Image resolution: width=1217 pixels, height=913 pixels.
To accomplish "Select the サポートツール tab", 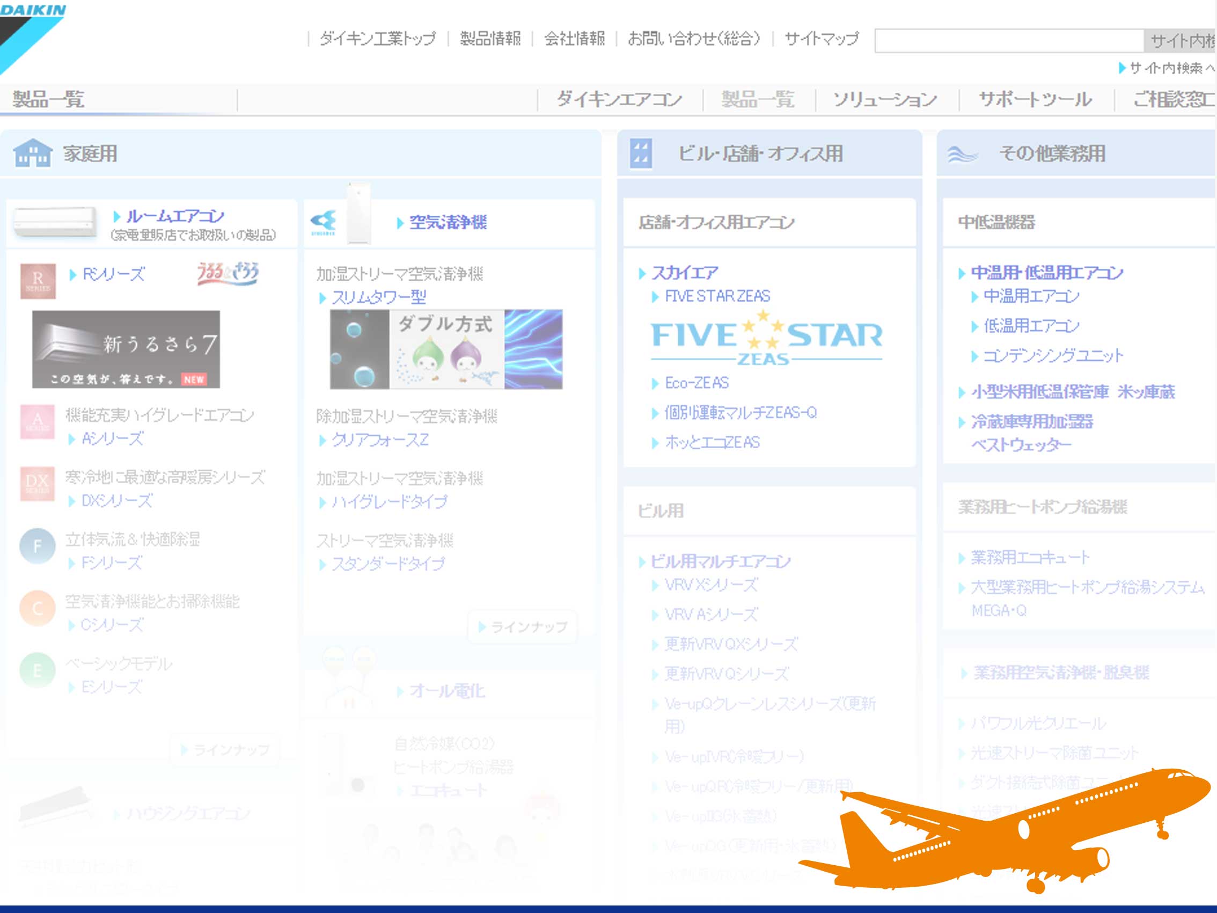I will (1036, 100).
